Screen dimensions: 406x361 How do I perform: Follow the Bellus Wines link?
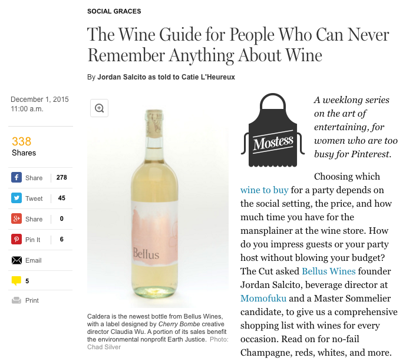[328, 271]
